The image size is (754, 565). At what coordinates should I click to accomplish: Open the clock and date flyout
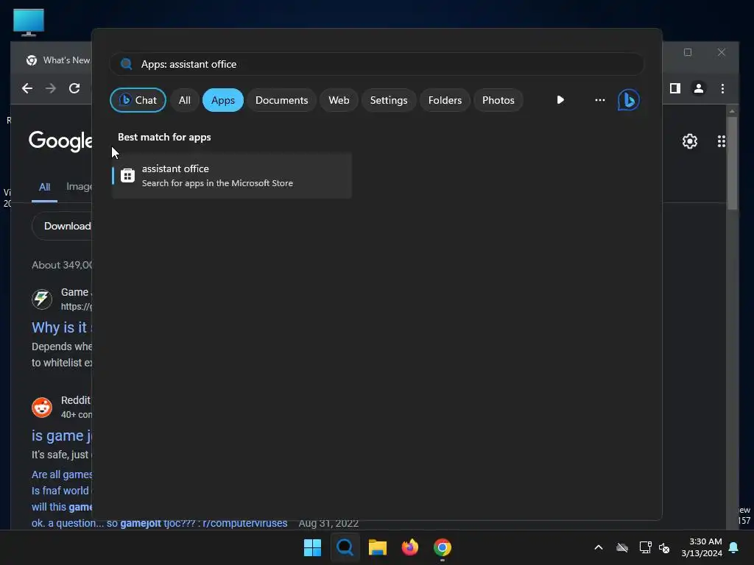[702, 547]
